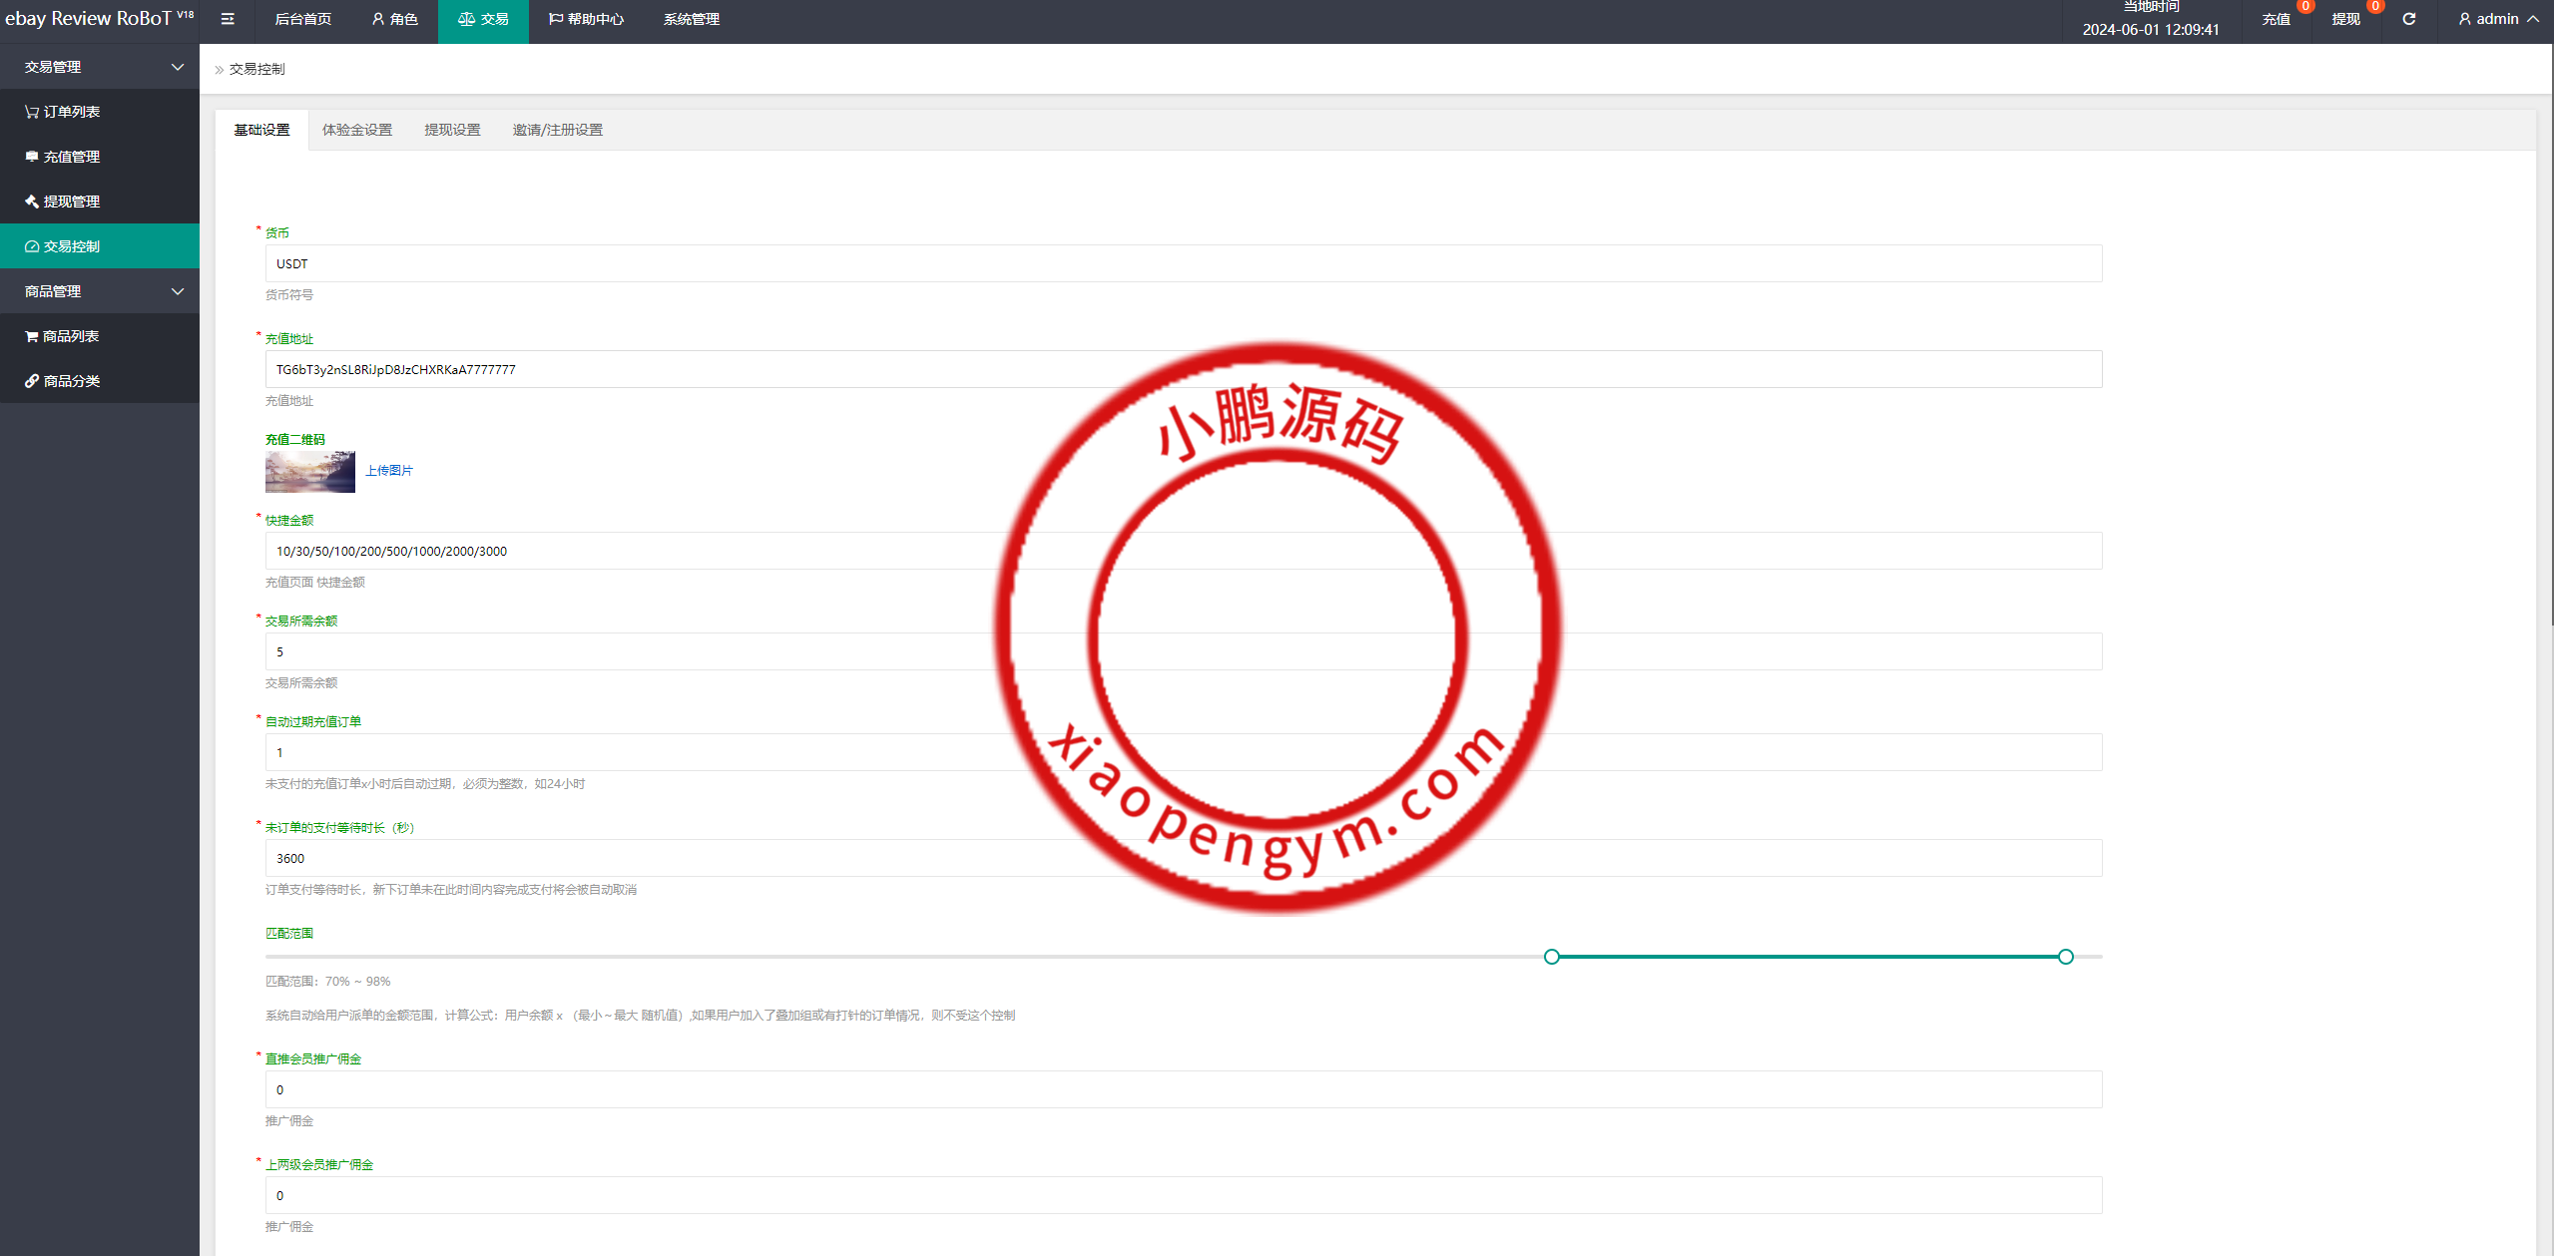Collapse the admin account dropdown
The height and width of the screenshot is (1256, 2554).
click(2535, 18)
